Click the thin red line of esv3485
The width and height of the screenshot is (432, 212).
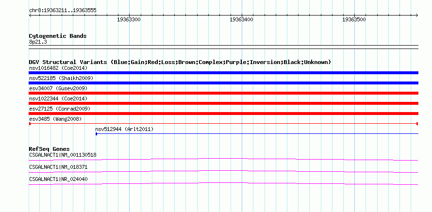223,124
